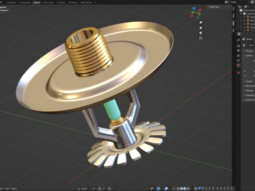
Task: Open the World properties tab icon
Action: click(x=239, y=65)
